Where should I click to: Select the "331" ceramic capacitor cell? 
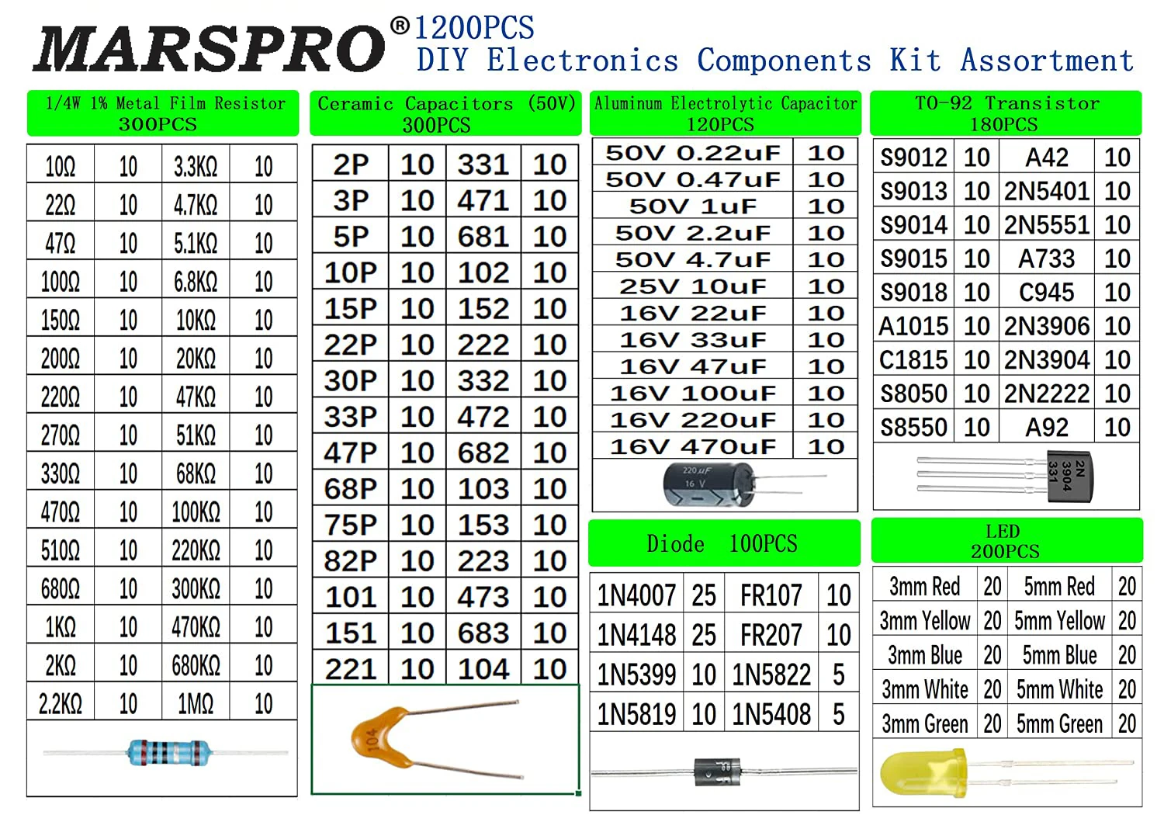tap(483, 164)
